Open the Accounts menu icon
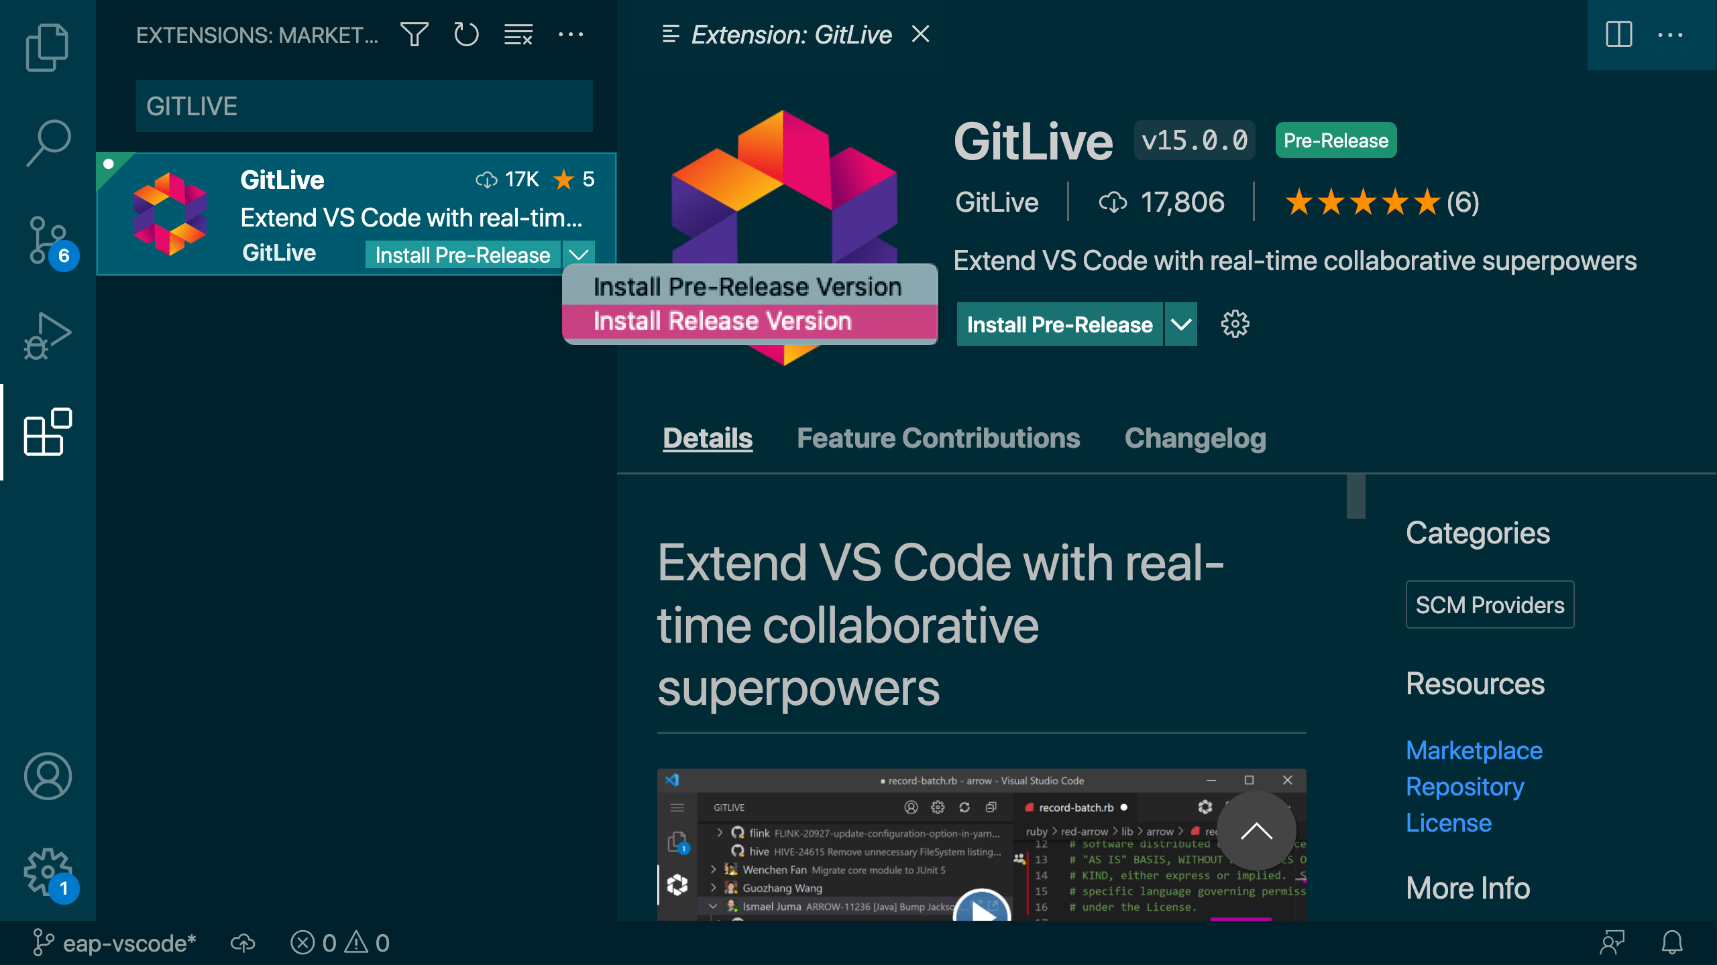This screenshot has height=965, width=1717. click(48, 776)
